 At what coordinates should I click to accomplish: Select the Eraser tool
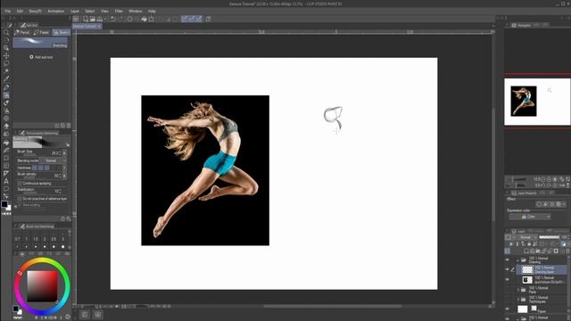tap(6, 127)
